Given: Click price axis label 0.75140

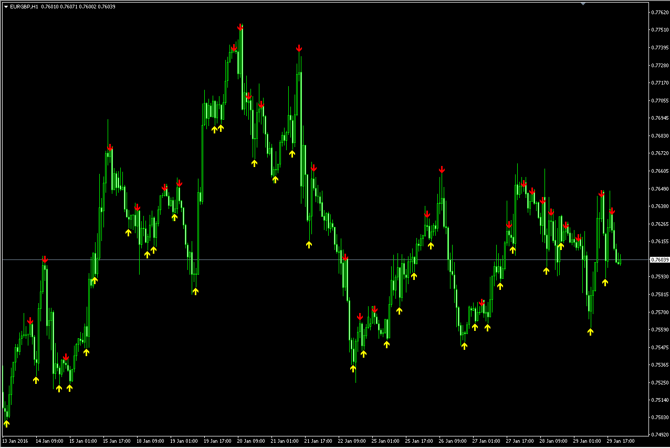Looking at the screenshot, I should (x=659, y=400).
